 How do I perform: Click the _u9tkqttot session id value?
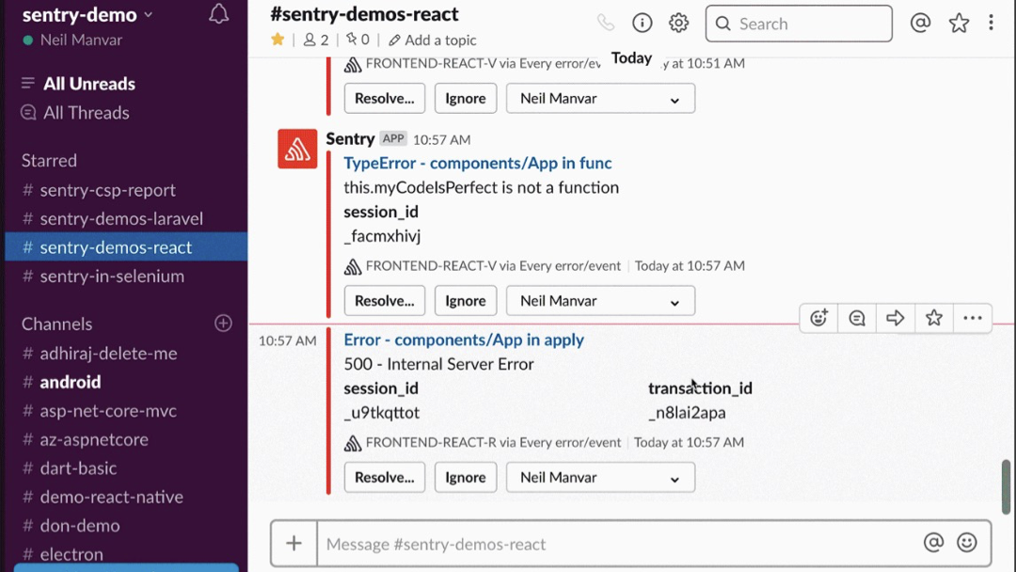point(382,413)
